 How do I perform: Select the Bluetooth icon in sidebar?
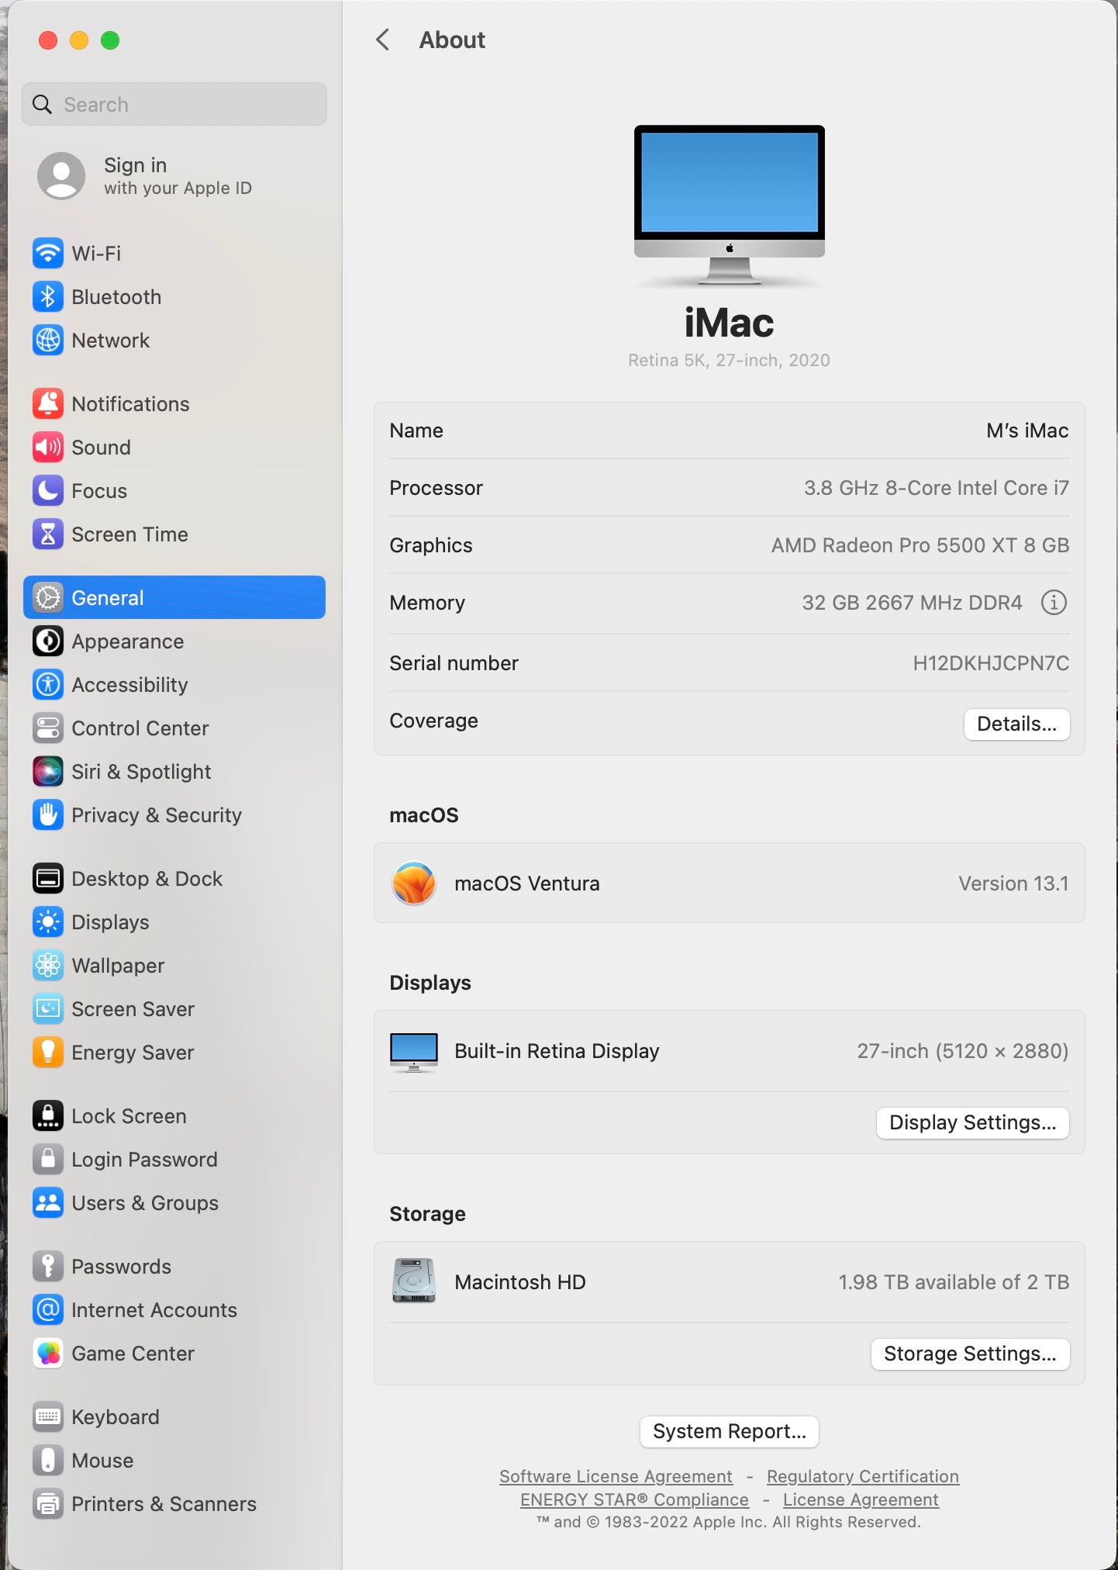[48, 296]
